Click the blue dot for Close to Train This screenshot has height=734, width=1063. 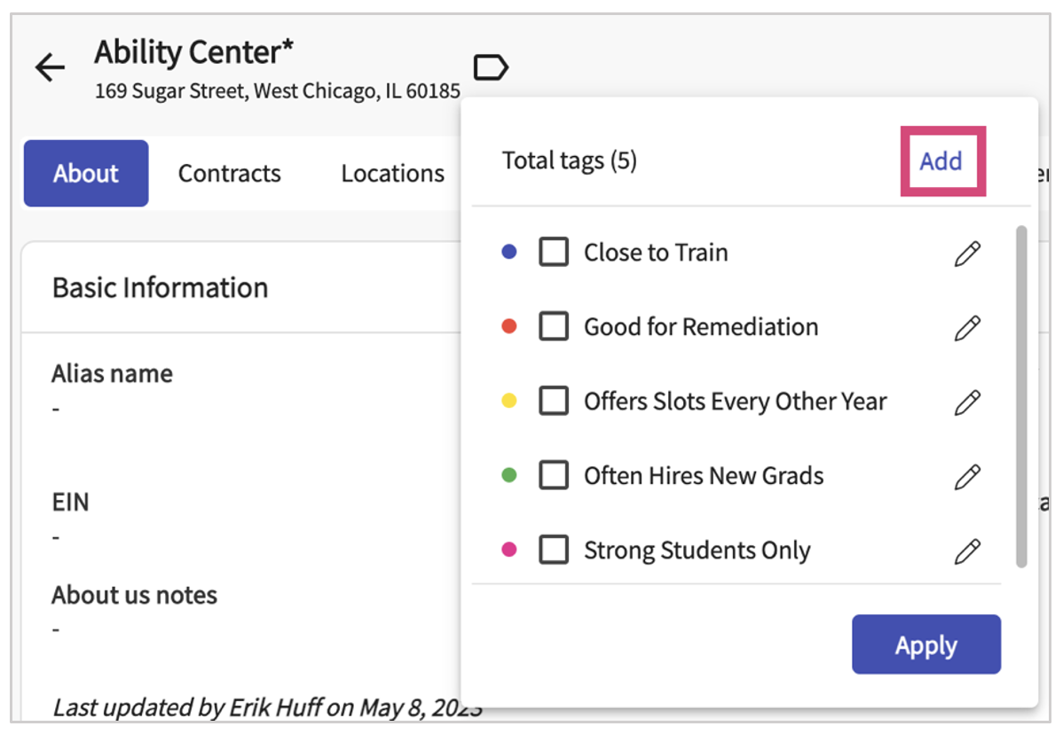coord(509,253)
